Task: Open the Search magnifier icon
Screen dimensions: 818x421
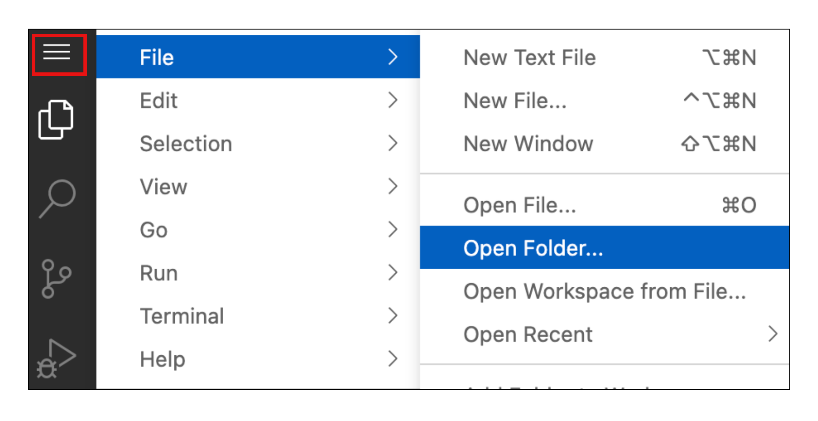Action: (57, 198)
